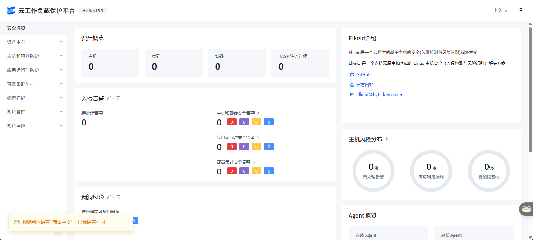This screenshot has width=533, height=240.
Task: Click the 入侵告警 section heading
Action: point(93,98)
